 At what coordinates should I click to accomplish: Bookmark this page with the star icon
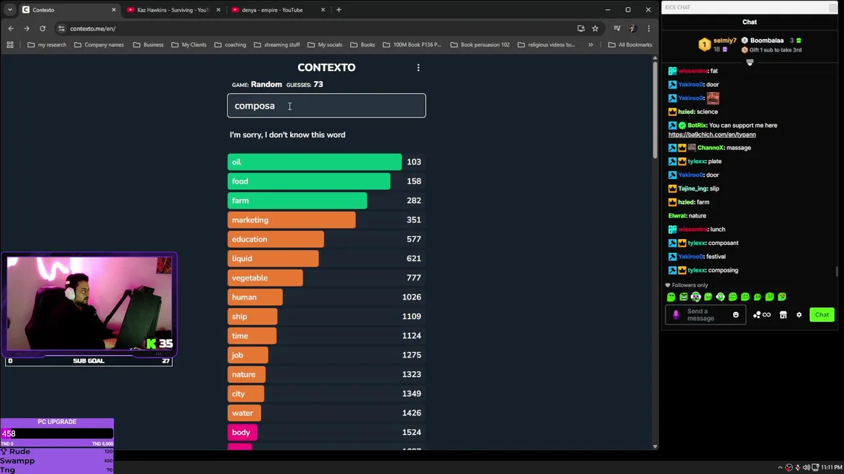click(x=595, y=28)
